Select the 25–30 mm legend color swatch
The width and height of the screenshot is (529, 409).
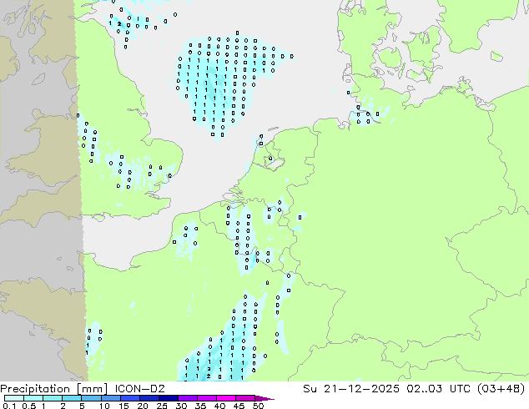pyautogui.click(x=168, y=398)
